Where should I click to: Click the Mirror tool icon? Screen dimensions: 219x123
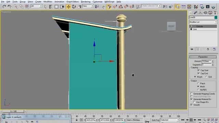165,6
